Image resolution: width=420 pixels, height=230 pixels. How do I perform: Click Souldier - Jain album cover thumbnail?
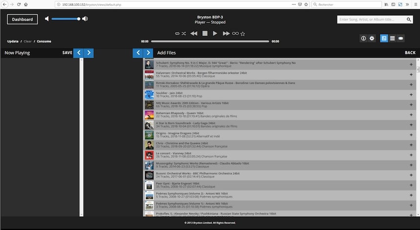149,95
